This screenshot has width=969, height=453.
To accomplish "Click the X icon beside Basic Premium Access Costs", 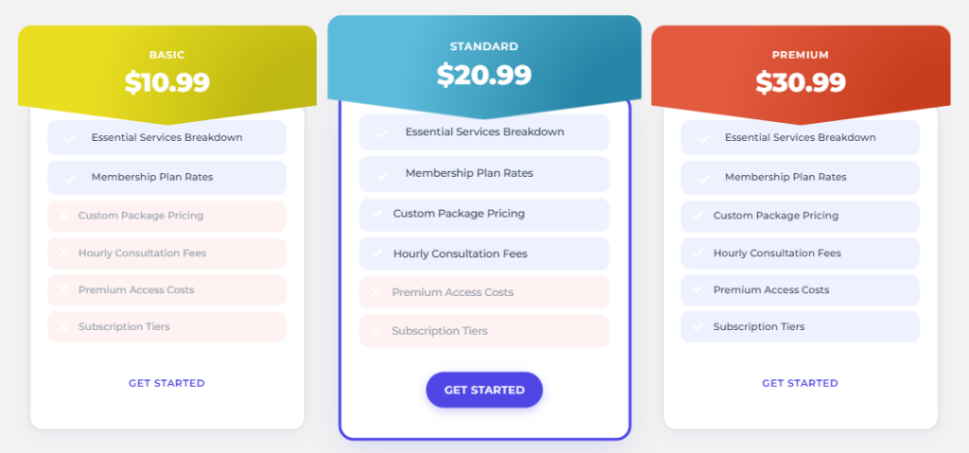I will pos(63,289).
